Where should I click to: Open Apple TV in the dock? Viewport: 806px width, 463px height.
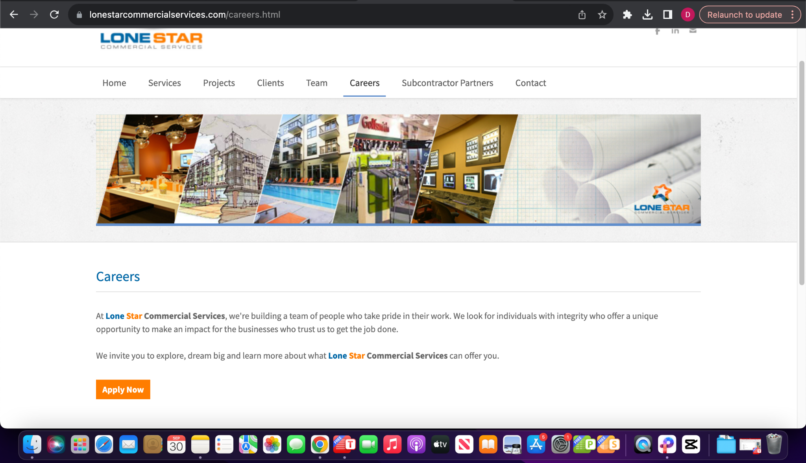pos(440,444)
